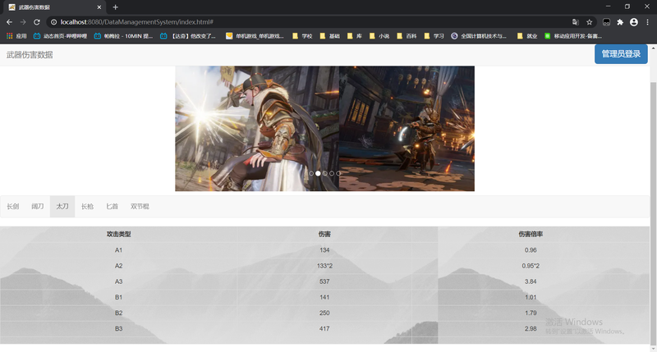Image resolution: width=657 pixels, height=352 pixels.
Task: Open the 武器伤害数据 brand link
Action: (x=30, y=55)
